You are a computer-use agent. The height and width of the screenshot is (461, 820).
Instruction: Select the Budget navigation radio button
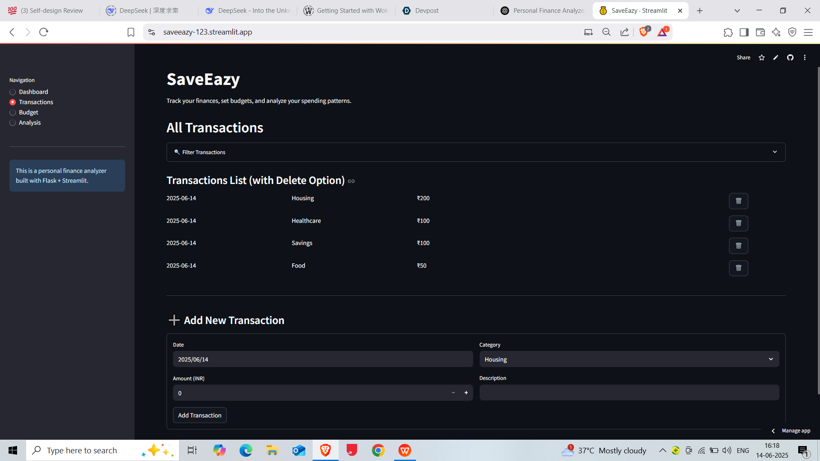pyautogui.click(x=13, y=112)
